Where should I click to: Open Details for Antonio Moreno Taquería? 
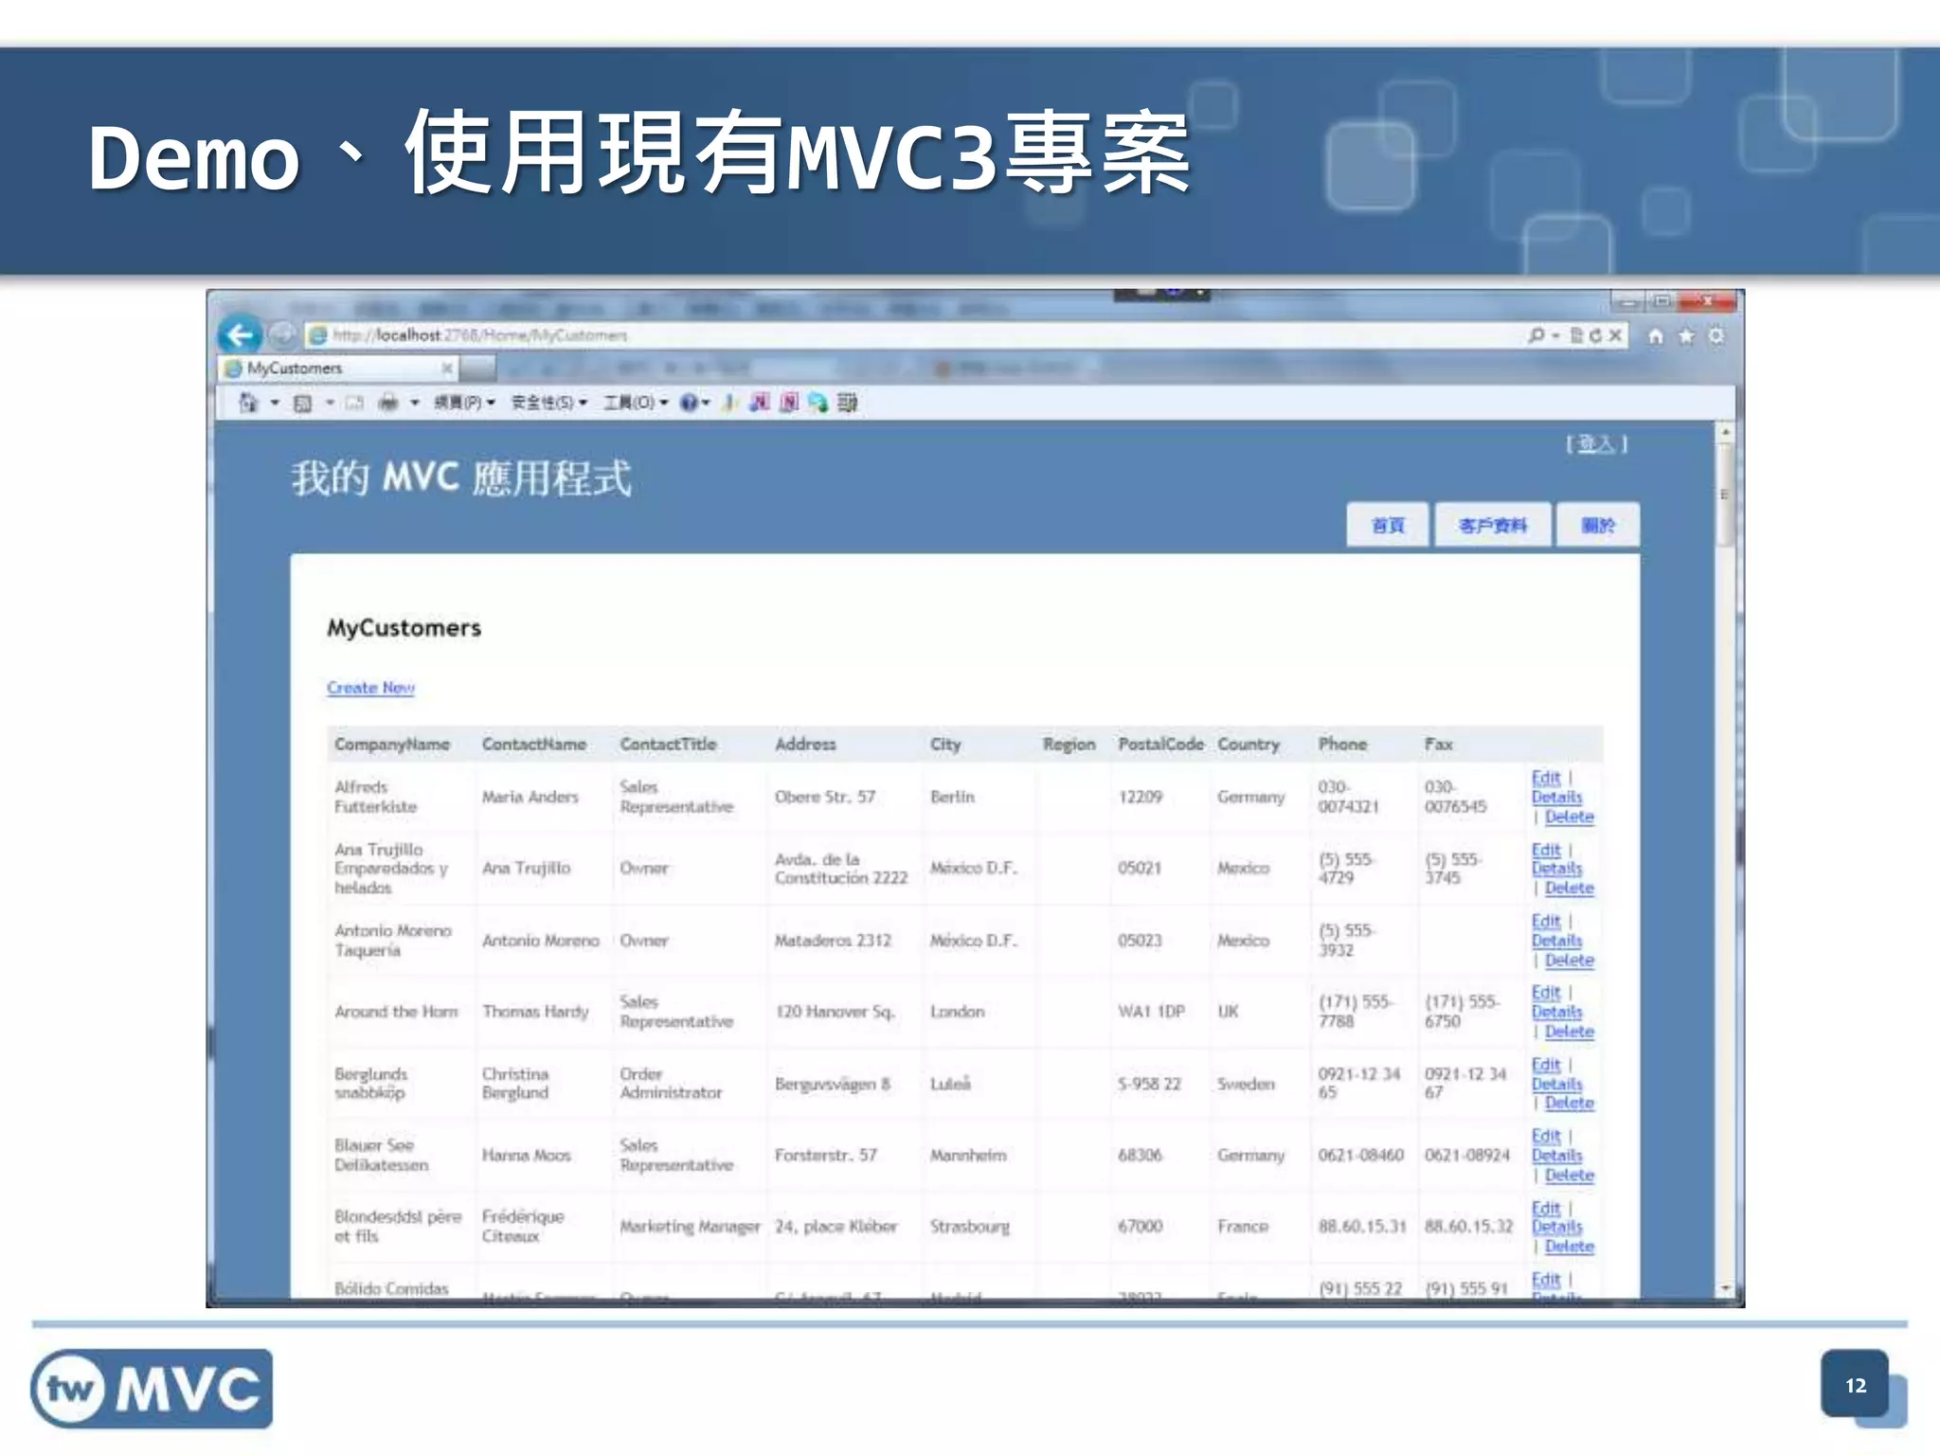1556,941
